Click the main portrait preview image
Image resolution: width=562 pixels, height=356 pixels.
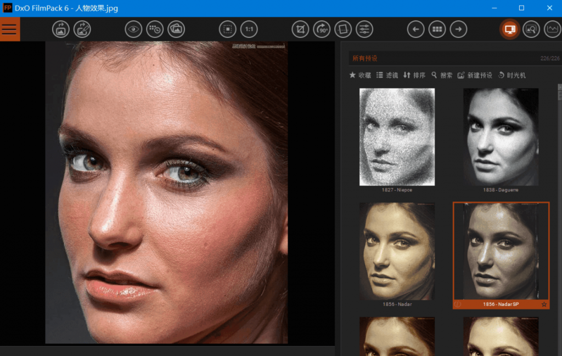(x=166, y=192)
